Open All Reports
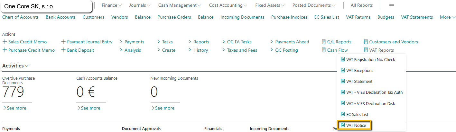Viewport: 456px width, 132px height. coord(361,5)
